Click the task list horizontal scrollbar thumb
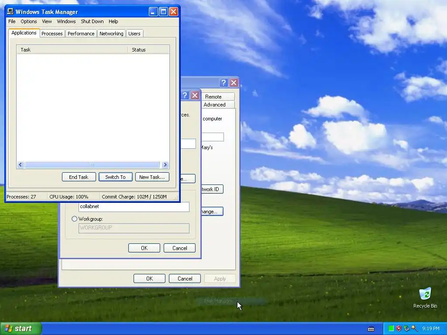This screenshot has height=335, width=447. [x=92, y=164]
